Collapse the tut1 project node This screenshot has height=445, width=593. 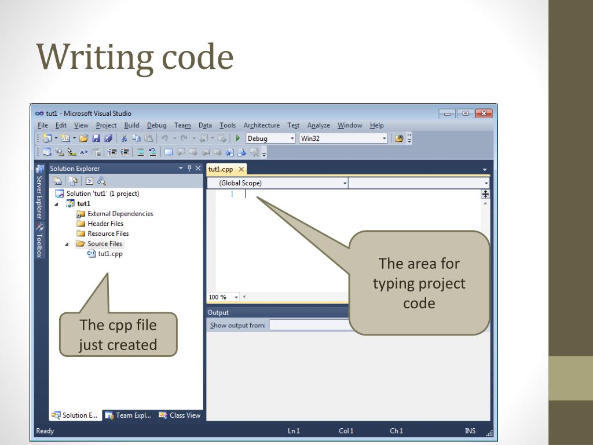(57, 205)
